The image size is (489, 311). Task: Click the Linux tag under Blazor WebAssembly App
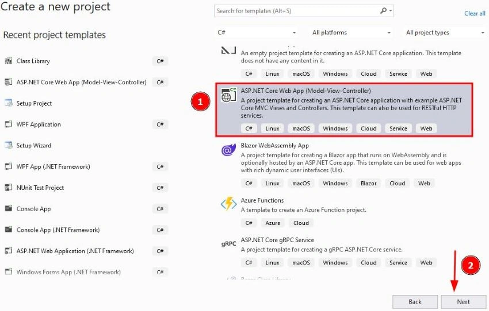tap(272, 183)
